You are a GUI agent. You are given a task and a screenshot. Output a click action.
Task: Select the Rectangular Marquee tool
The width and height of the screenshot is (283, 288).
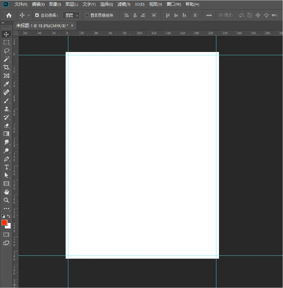coord(6,42)
